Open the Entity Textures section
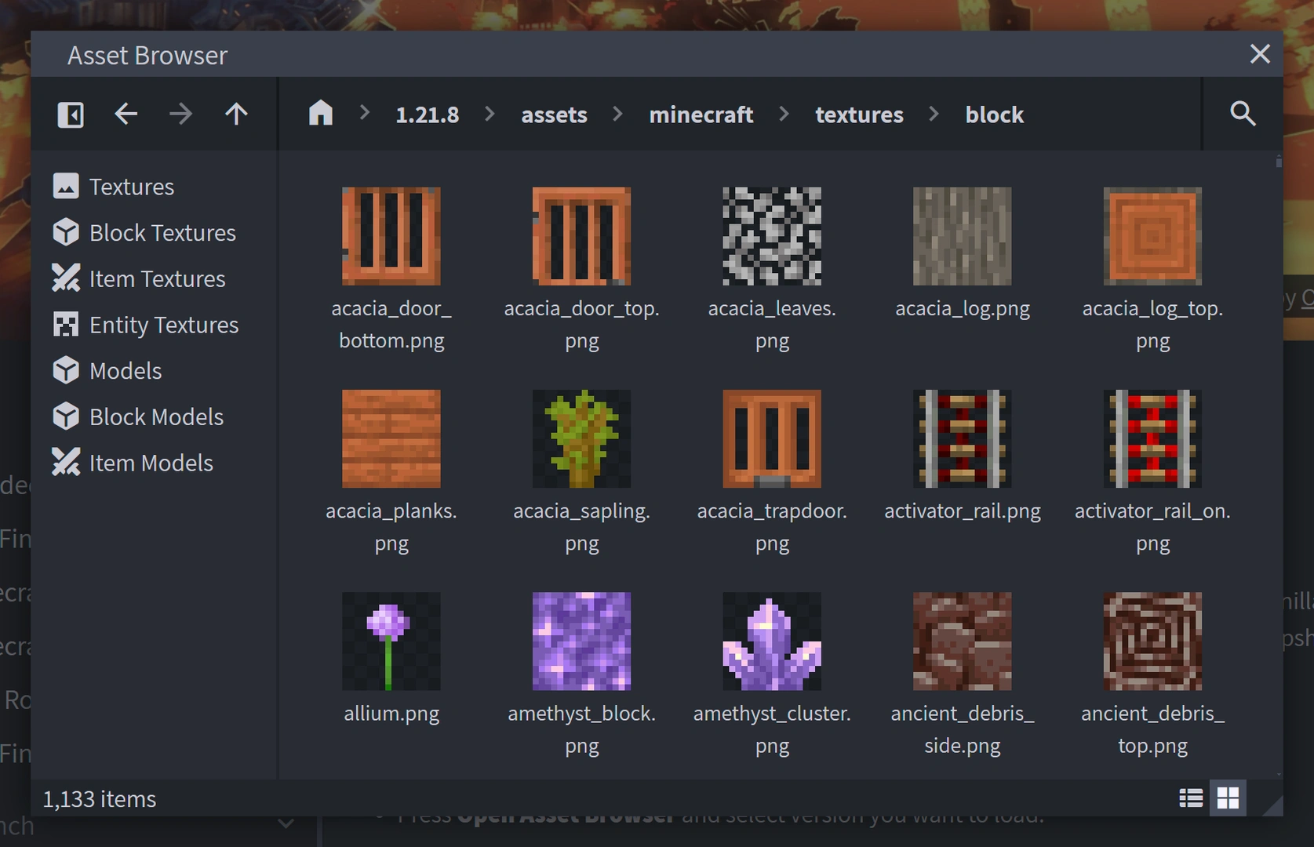This screenshot has width=1314, height=847. click(x=164, y=324)
